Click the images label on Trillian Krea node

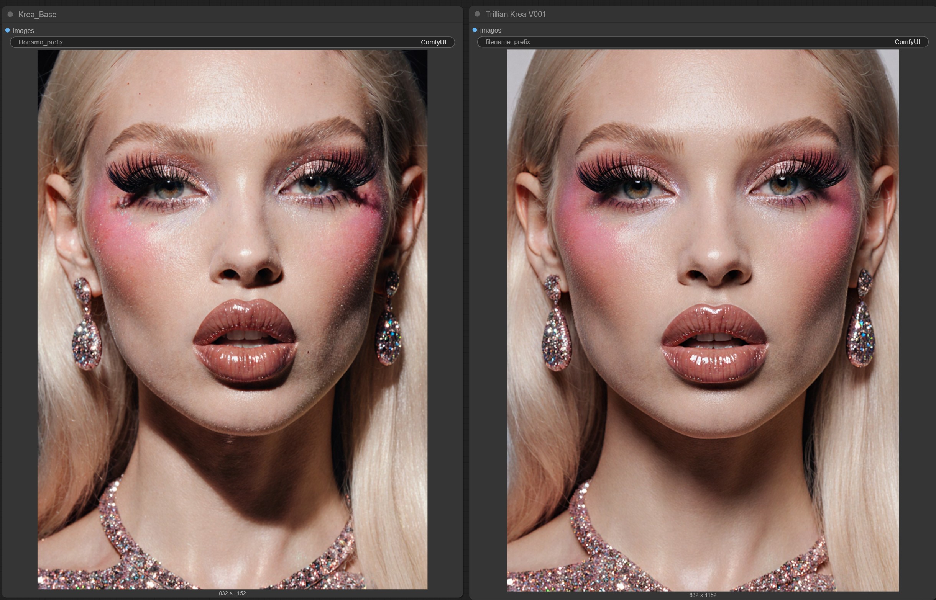(491, 30)
